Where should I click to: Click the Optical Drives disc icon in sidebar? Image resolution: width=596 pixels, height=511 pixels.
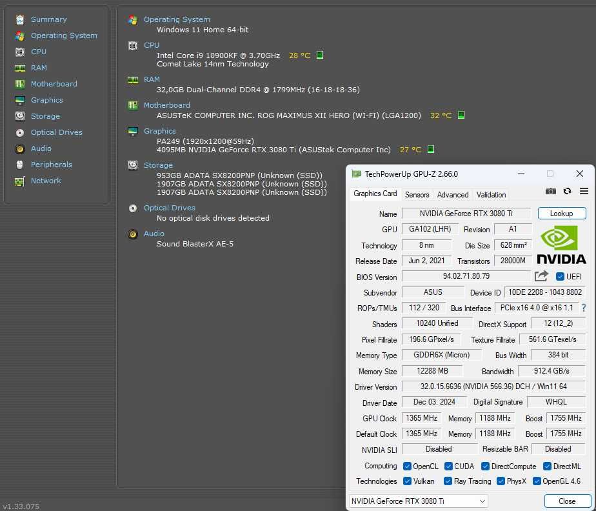[20, 133]
